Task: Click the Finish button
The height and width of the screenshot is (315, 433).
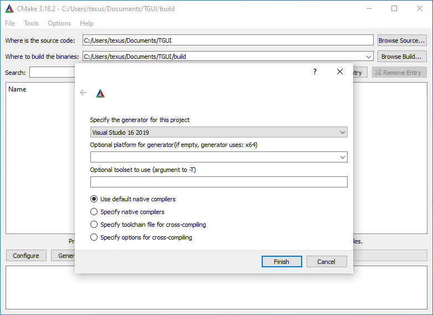Action: tap(282, 262)
